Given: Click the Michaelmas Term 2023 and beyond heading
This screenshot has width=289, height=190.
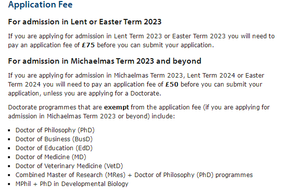Looking at the screenshot, I should 104,61.
